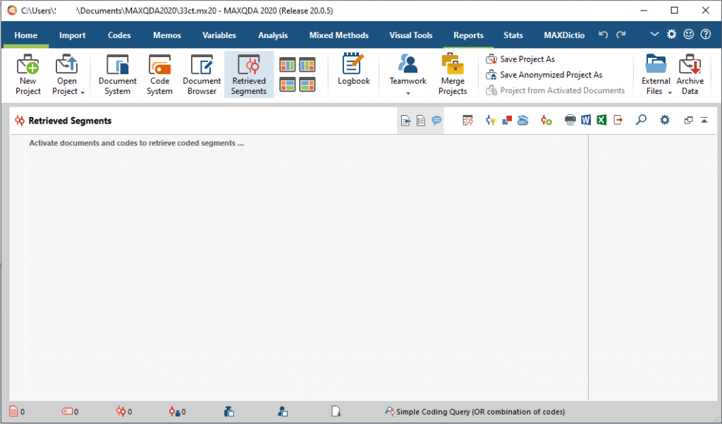Viewport: 722px width, 424px height.
Task: Collapse the Retrieved Segments panel
Action: coord(704,121)
